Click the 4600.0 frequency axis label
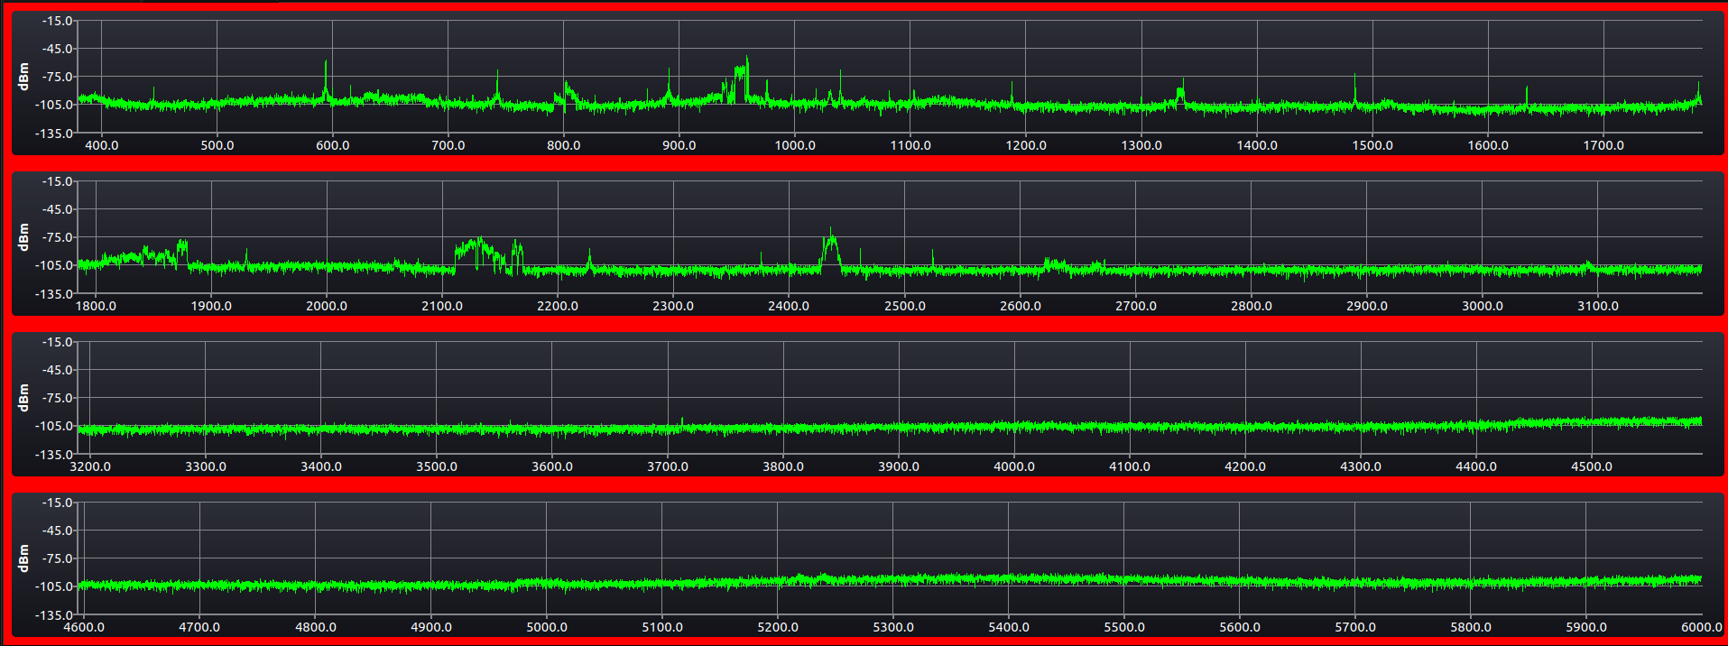This screenshot has height=646, width=1728. pyautogui.click(x=84, y=627)
